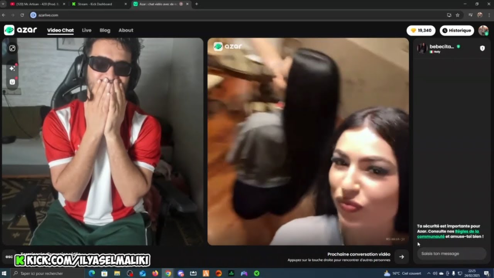Open Microsoft Edge from the taskbar
This screenshot has height=278, width=494.
pos(92,273)
